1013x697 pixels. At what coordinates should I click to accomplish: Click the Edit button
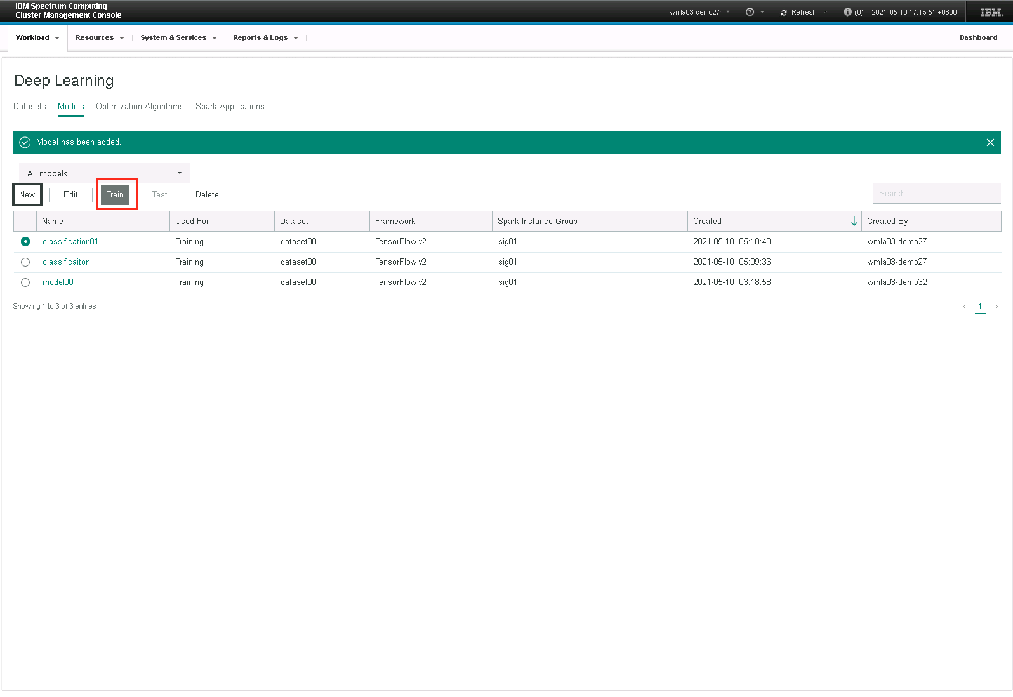(x=70, y=194)
